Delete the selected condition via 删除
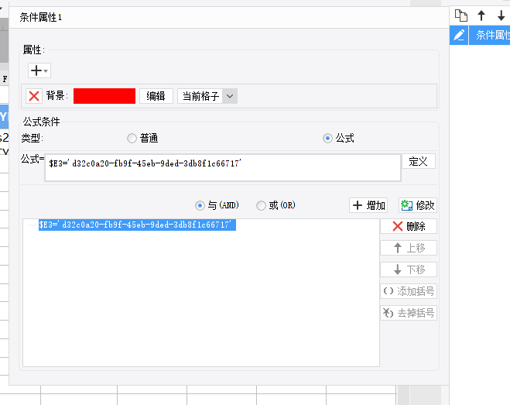The width and height of the screenshot is (510, 405). 409,226
